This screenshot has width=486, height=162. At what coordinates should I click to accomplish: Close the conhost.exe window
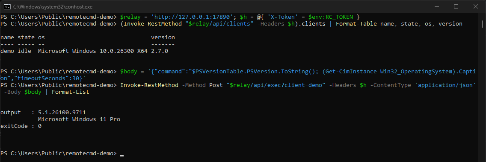pyautogui.click(x=475, y=6)
